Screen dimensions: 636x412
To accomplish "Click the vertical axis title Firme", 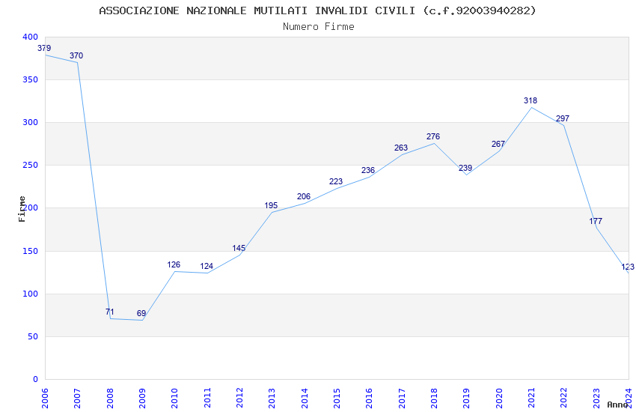I will (22, 209).
